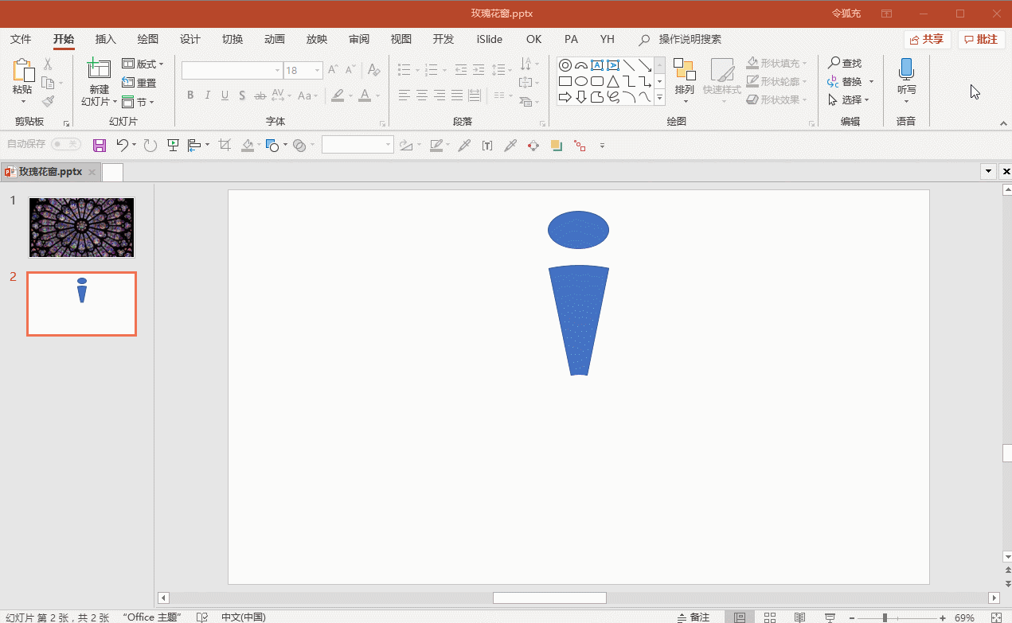Click the fit slide to window icon
1012x623 pixels.
click(x=996, y=617)
